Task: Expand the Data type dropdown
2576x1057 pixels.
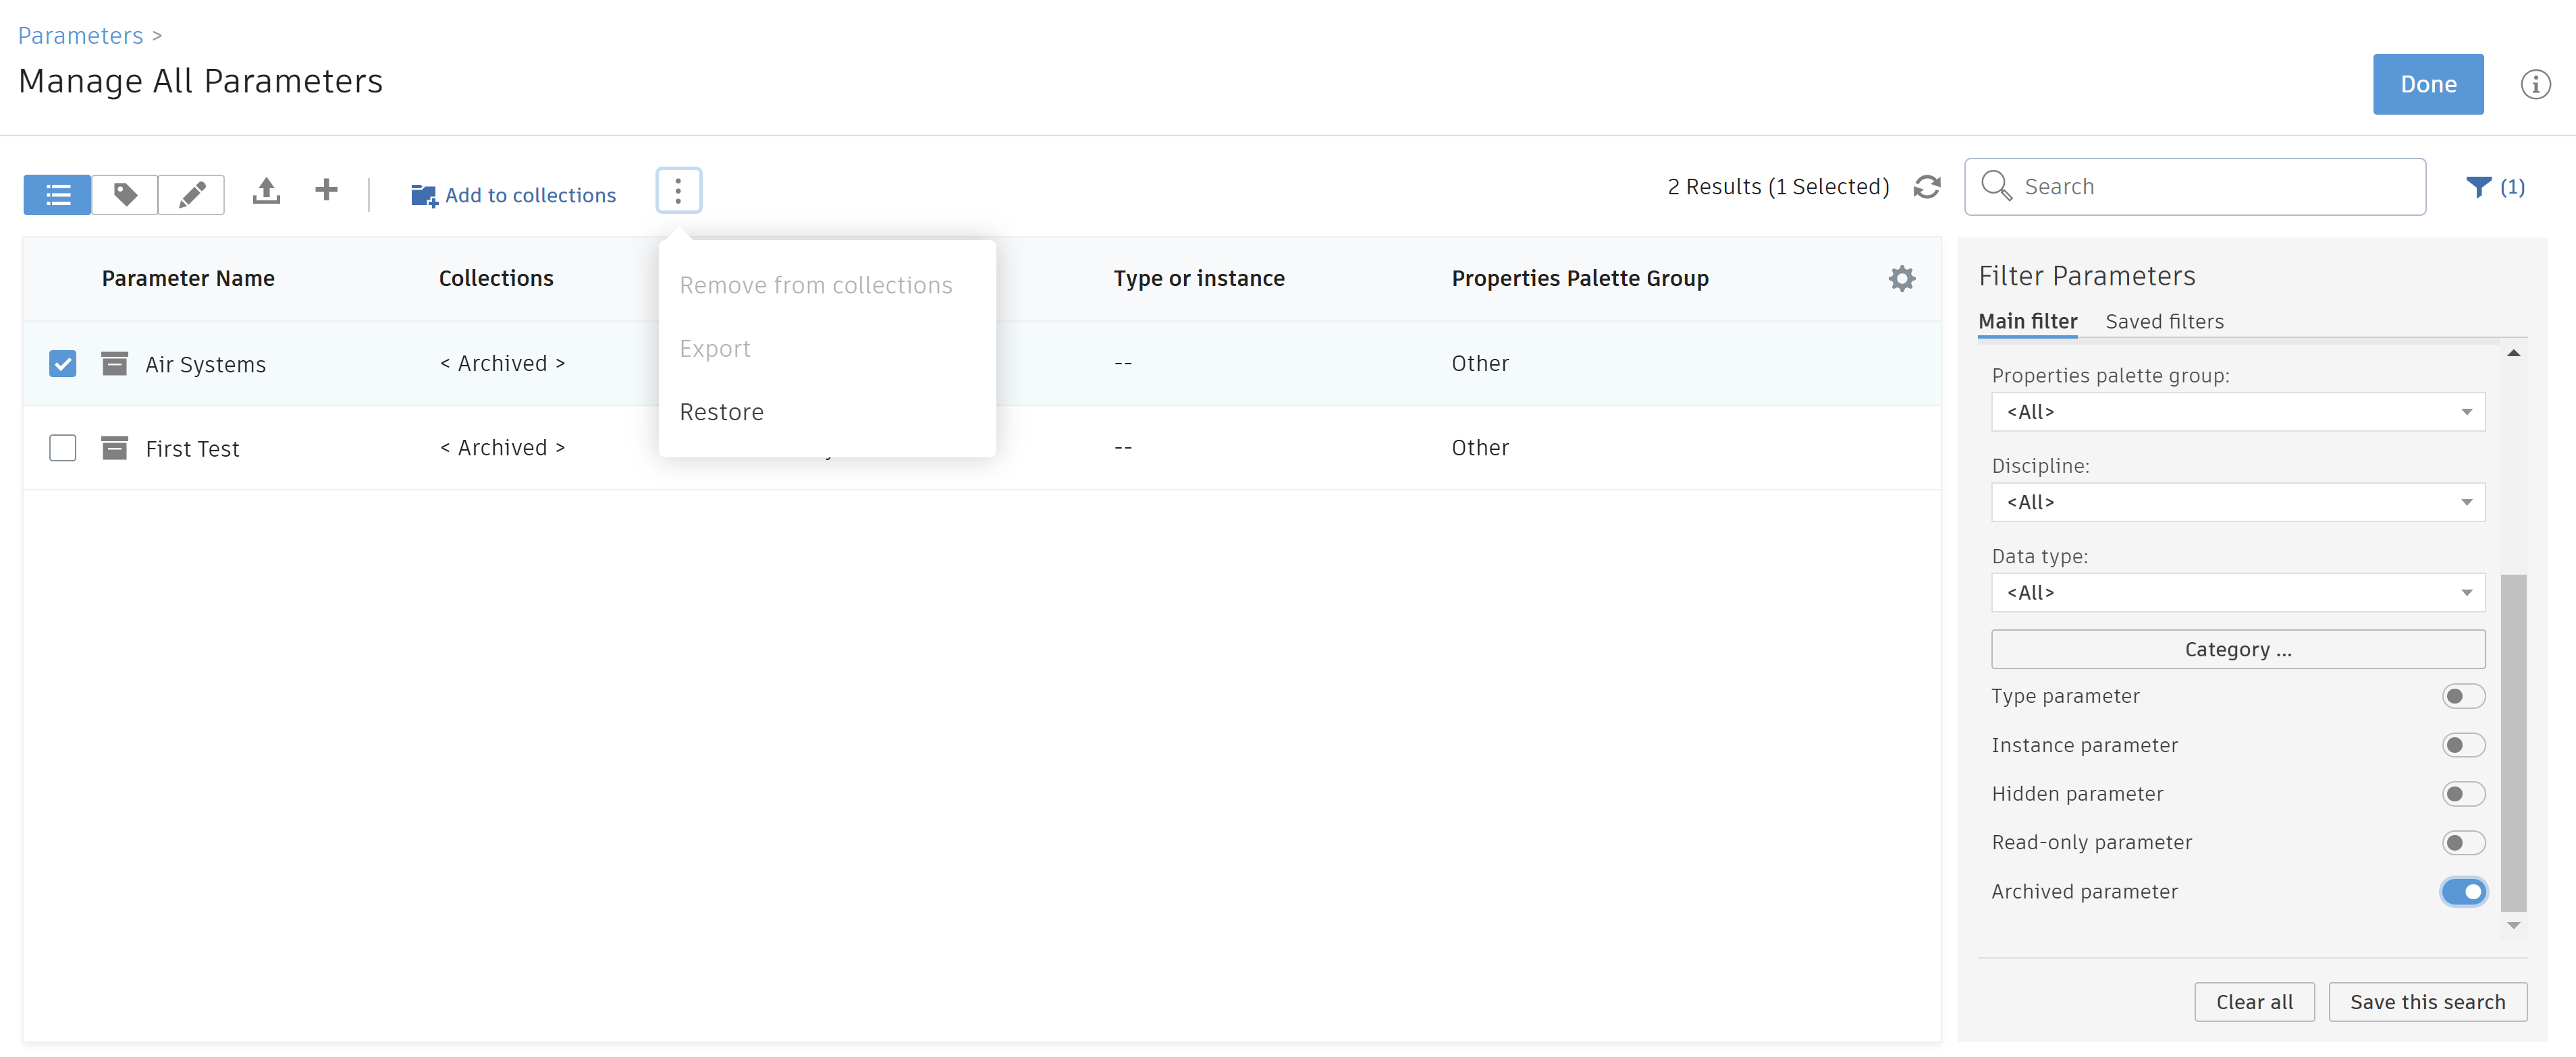Action: (2237, 592)
